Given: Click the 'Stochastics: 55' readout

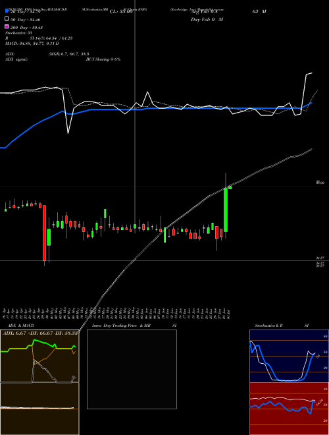Looking at the screenshot, I should pyautogui.click(x=19, y=33).
